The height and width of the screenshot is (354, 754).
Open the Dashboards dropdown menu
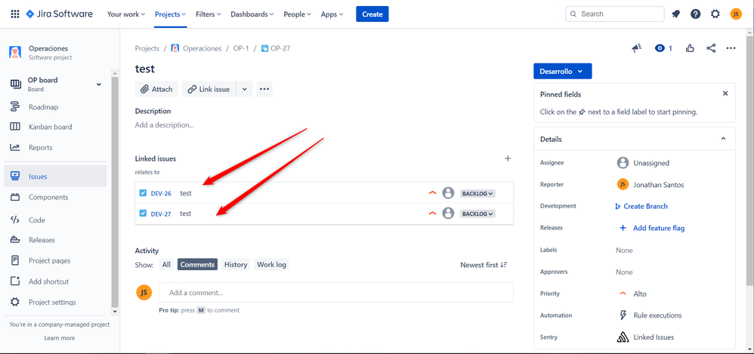252,14
